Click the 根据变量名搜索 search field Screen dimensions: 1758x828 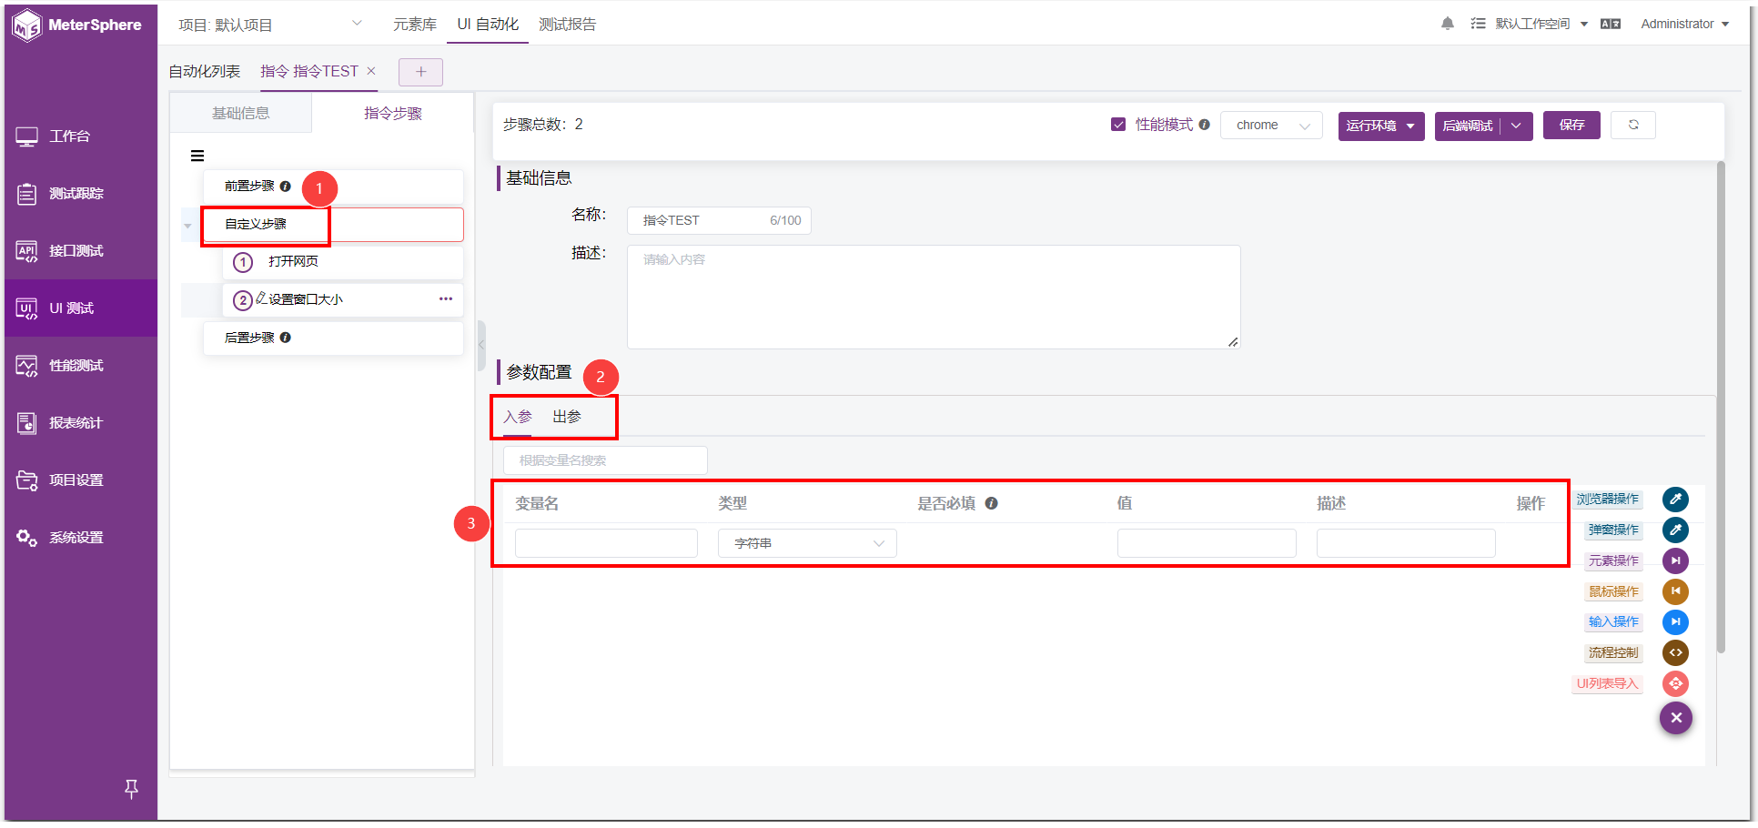tap(605, 460)
